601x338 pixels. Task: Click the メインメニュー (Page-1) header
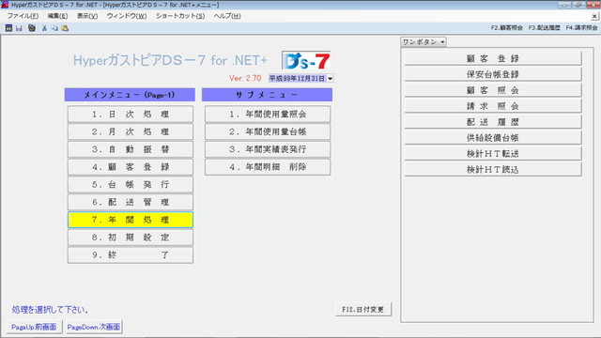tap(130, 95)
